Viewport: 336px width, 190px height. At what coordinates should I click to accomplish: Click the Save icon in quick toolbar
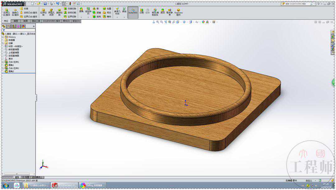pos(45,3)
